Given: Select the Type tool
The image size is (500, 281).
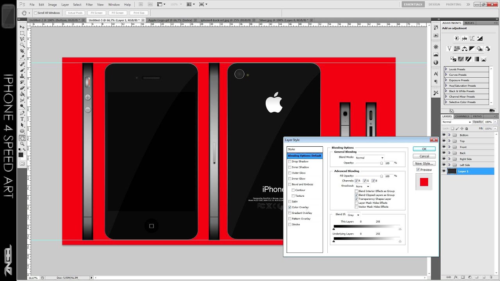Looking at the screenshot, I should coord(22,119).
